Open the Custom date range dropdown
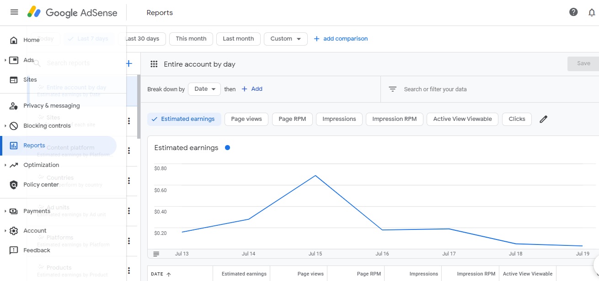The width and height of the screenshot is (599, 281). [x=286, y=39]
